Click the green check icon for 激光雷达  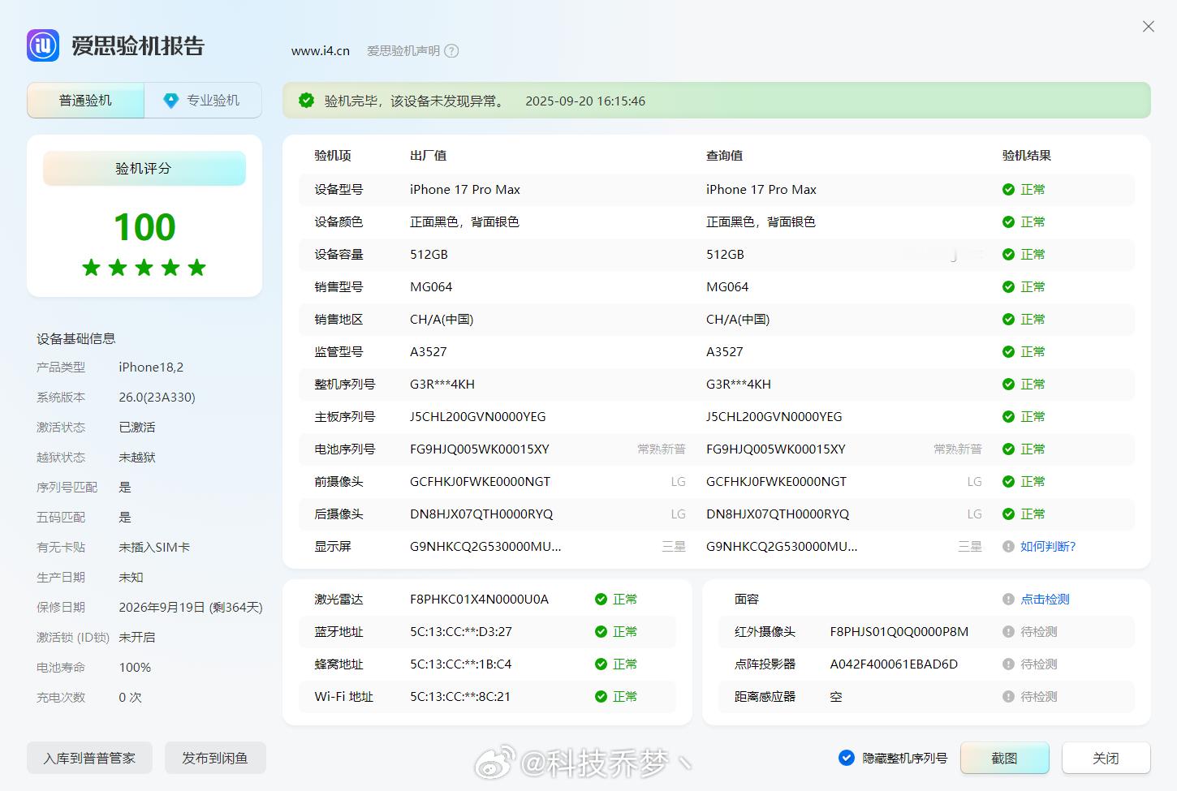tap(601, 600)
